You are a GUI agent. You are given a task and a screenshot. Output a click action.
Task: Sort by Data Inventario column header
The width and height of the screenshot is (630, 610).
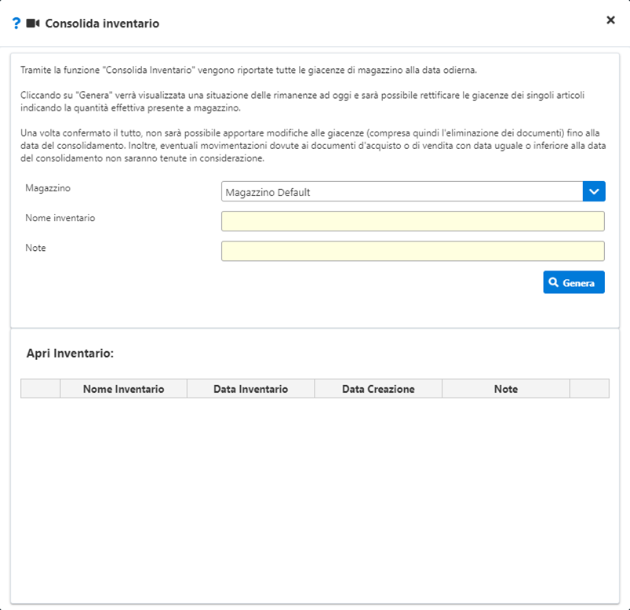click(x=251, y=389)
